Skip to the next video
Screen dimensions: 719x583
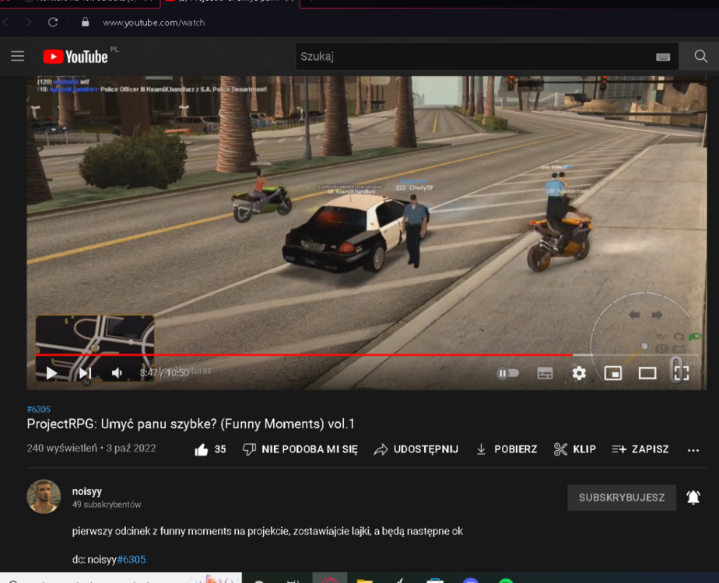click(x=85, y=373)
